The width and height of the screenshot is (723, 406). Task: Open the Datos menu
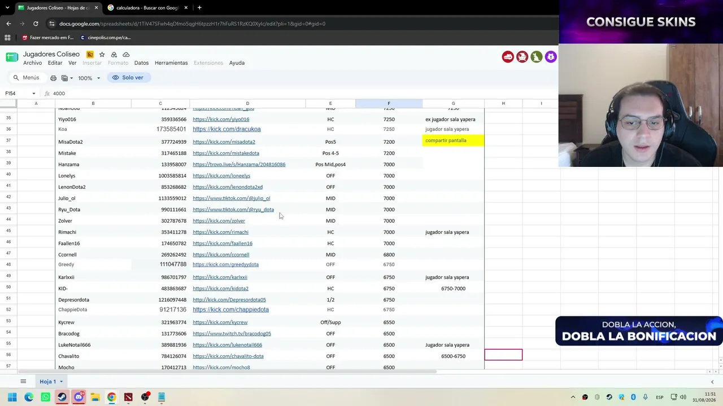141,63
